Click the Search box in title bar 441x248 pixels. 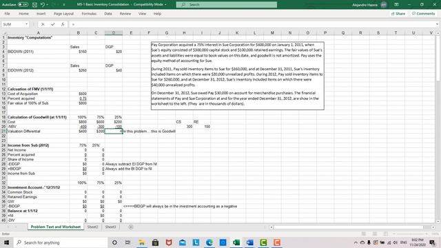pos(227,5)
